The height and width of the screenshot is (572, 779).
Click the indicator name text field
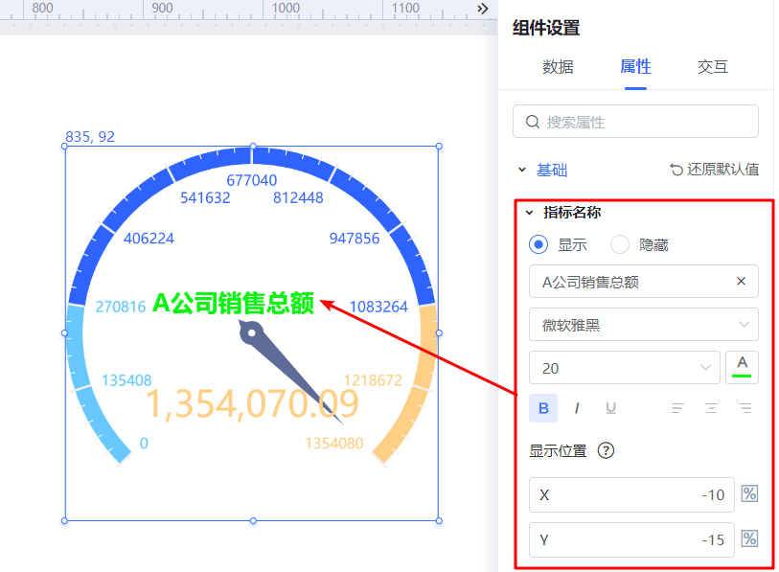643,282
